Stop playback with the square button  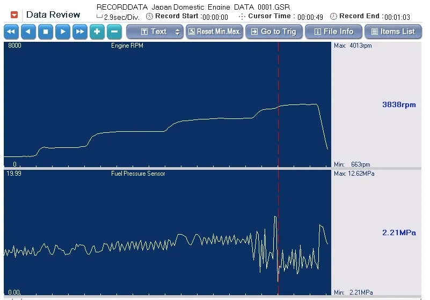pyautogui.click(x=45, y=32)
